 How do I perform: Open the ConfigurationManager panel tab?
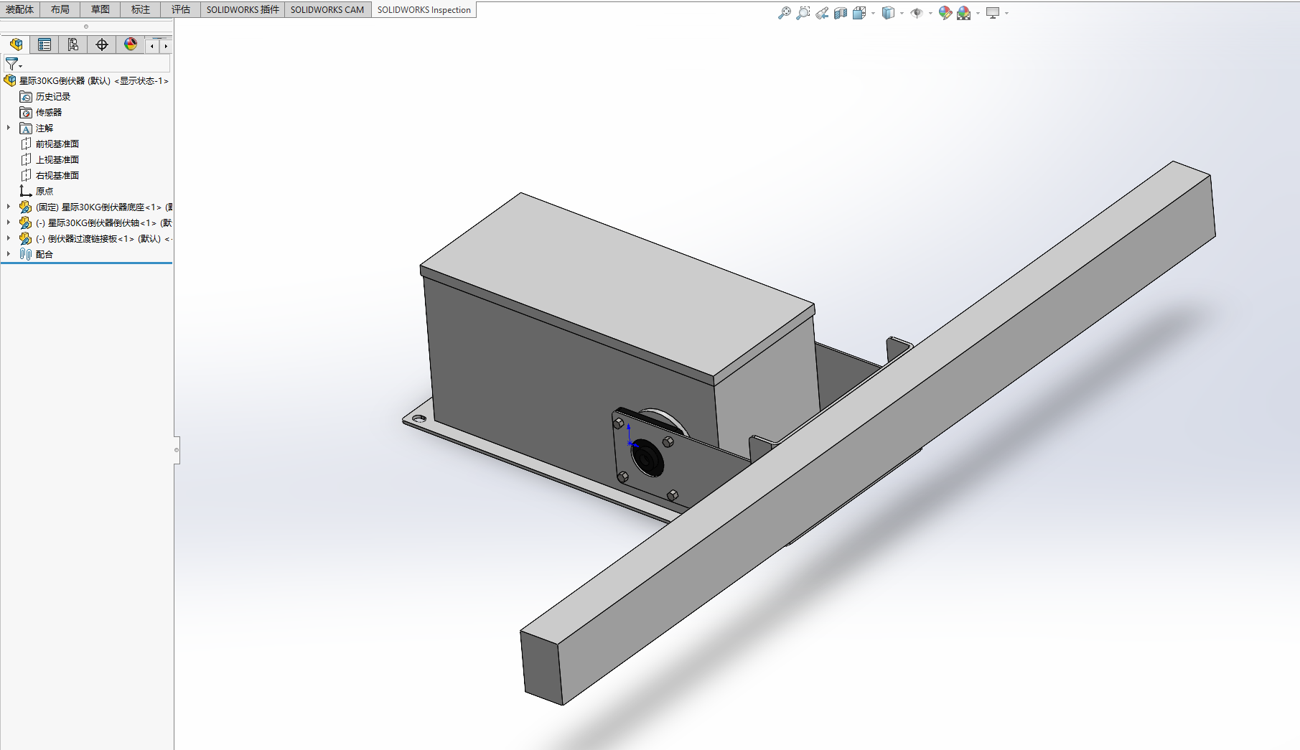coord(73,44)
